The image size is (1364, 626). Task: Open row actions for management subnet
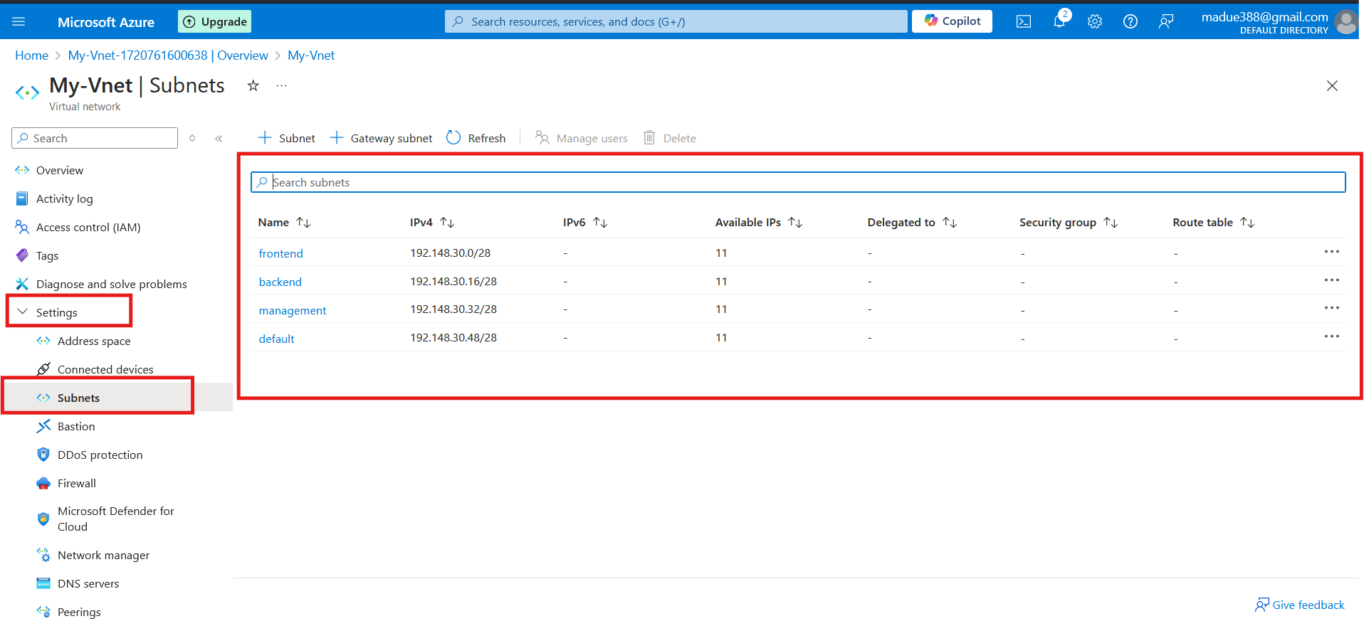tap(1332, 308)
